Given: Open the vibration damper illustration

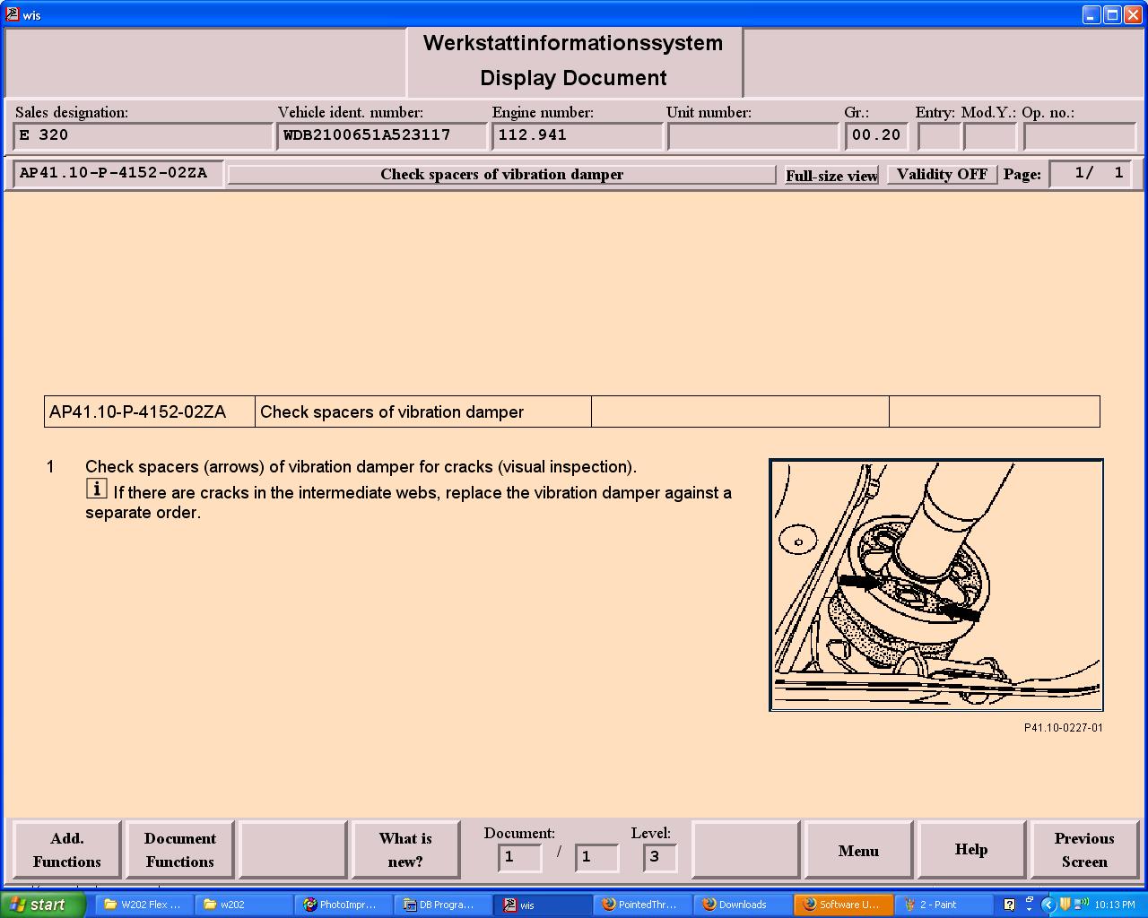Looking at the screenshot, I should (x=935, y=585).
